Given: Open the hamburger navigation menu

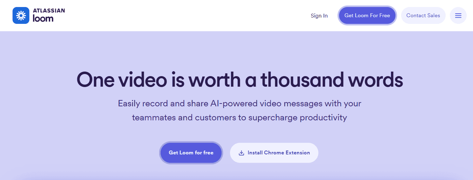Looking at the screenshot, I should [458, 15].
